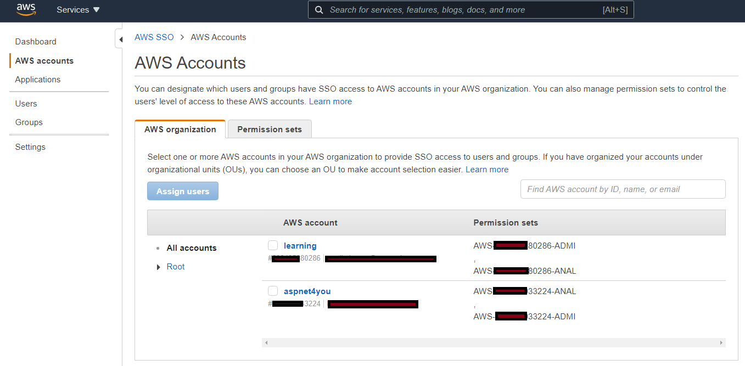
Task: Click the 33224-ANAL permission set text
Action: click(525, 291)
